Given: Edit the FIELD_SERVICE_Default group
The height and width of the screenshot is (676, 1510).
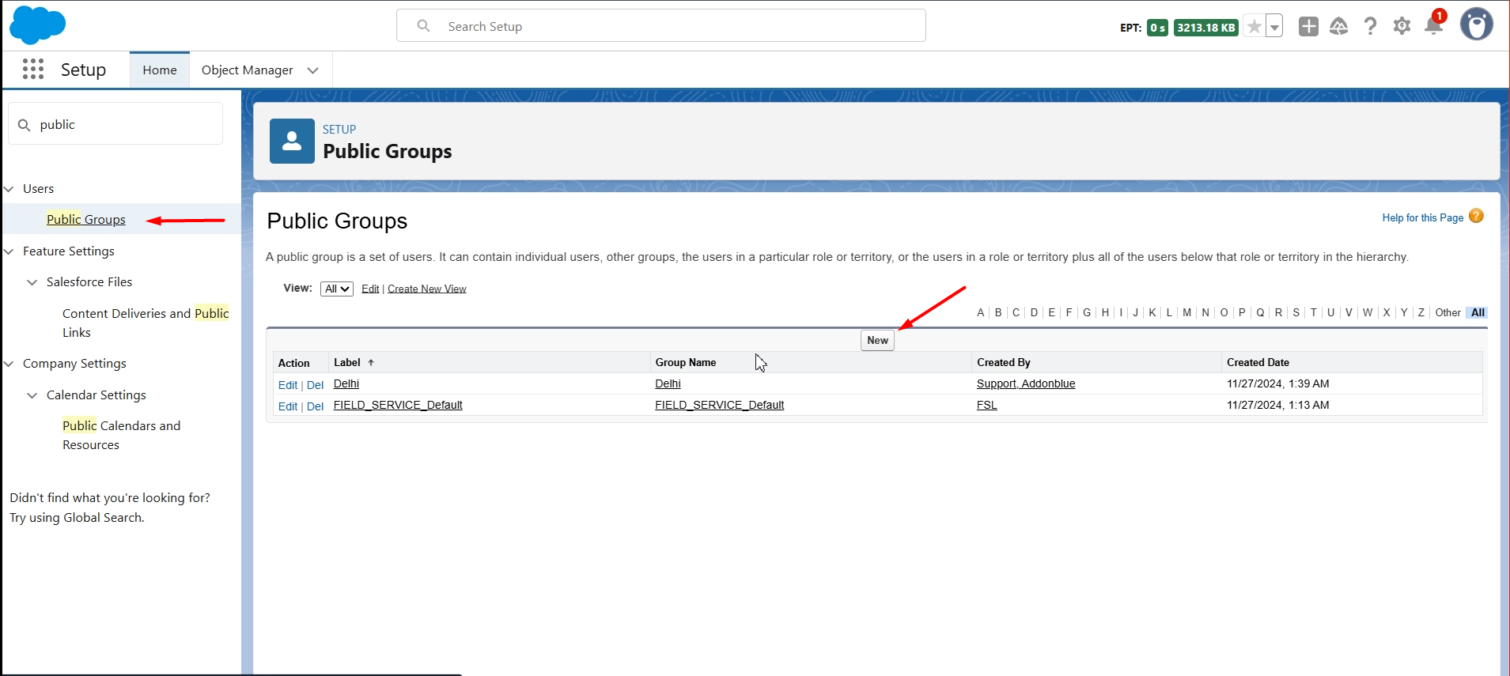Looking at the screenshot, I should (288, 406).
